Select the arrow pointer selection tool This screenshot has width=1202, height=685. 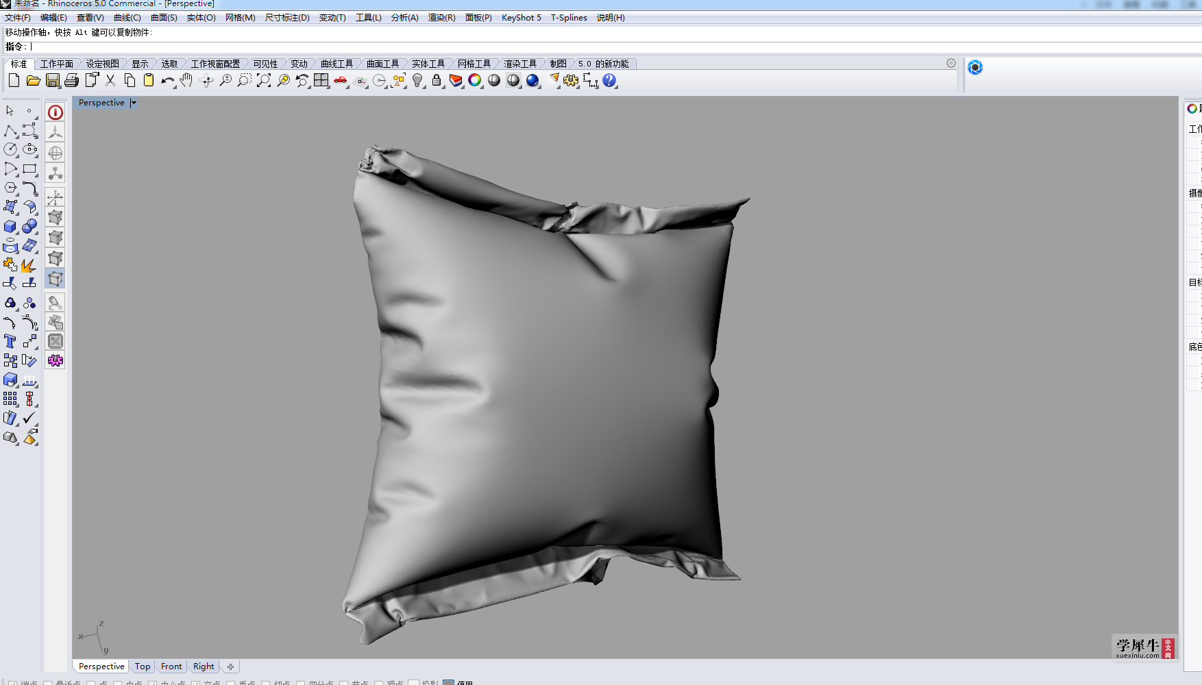(10, 110)
